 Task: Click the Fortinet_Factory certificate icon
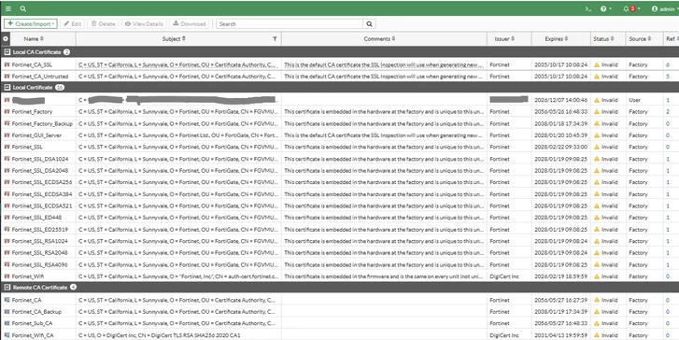click(7, 112)
